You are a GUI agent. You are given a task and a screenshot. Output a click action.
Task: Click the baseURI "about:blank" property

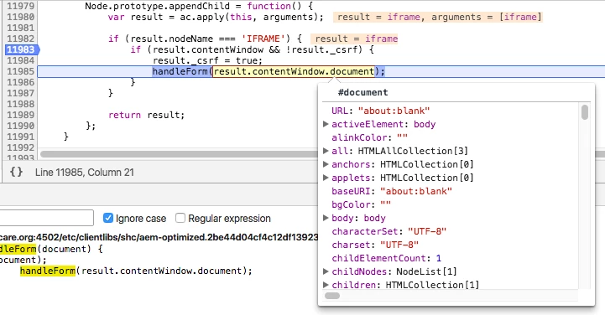[x=392, y=191]
